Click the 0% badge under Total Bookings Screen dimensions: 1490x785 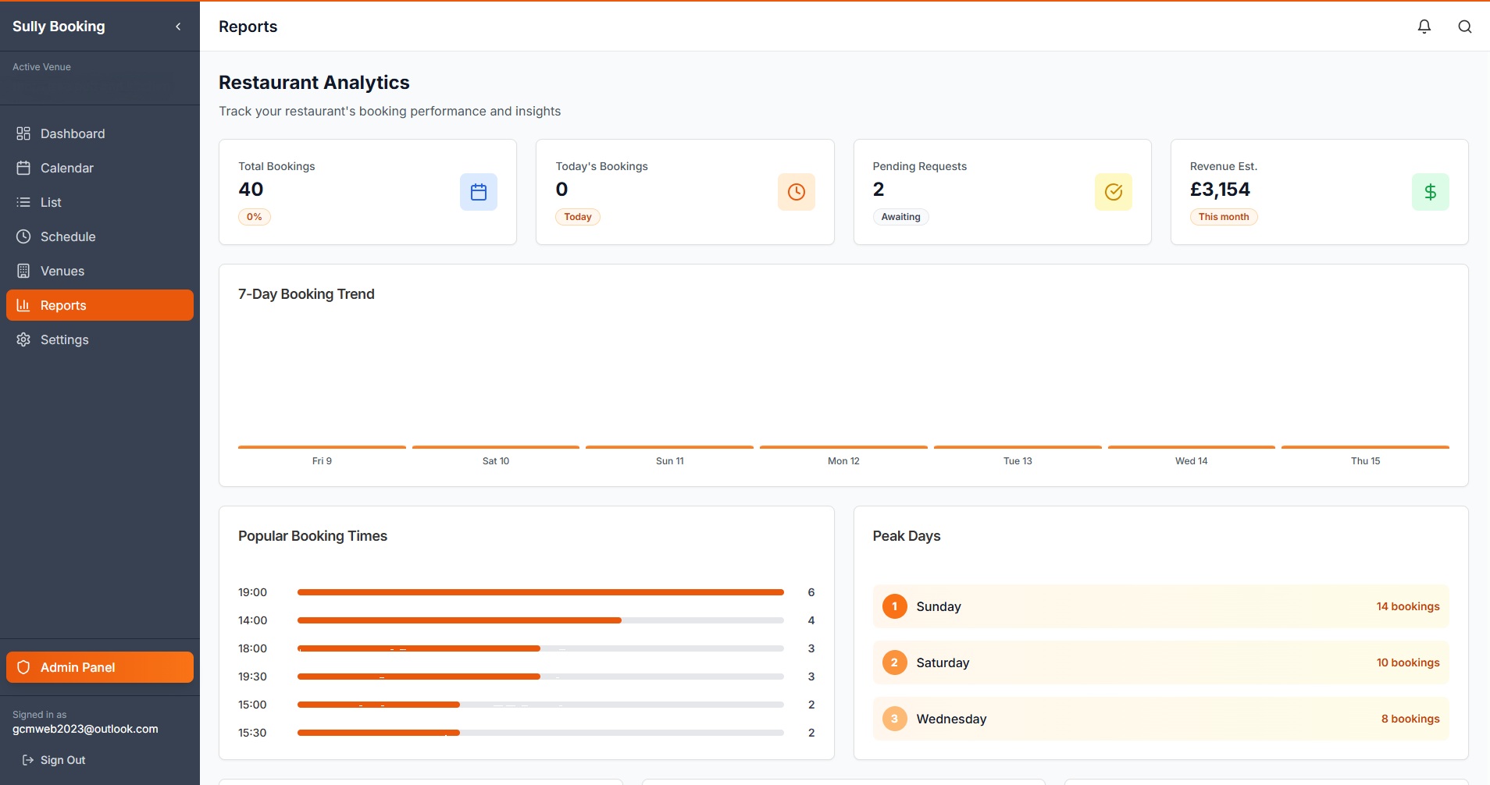pyautogui.click(x=254, y=217)
